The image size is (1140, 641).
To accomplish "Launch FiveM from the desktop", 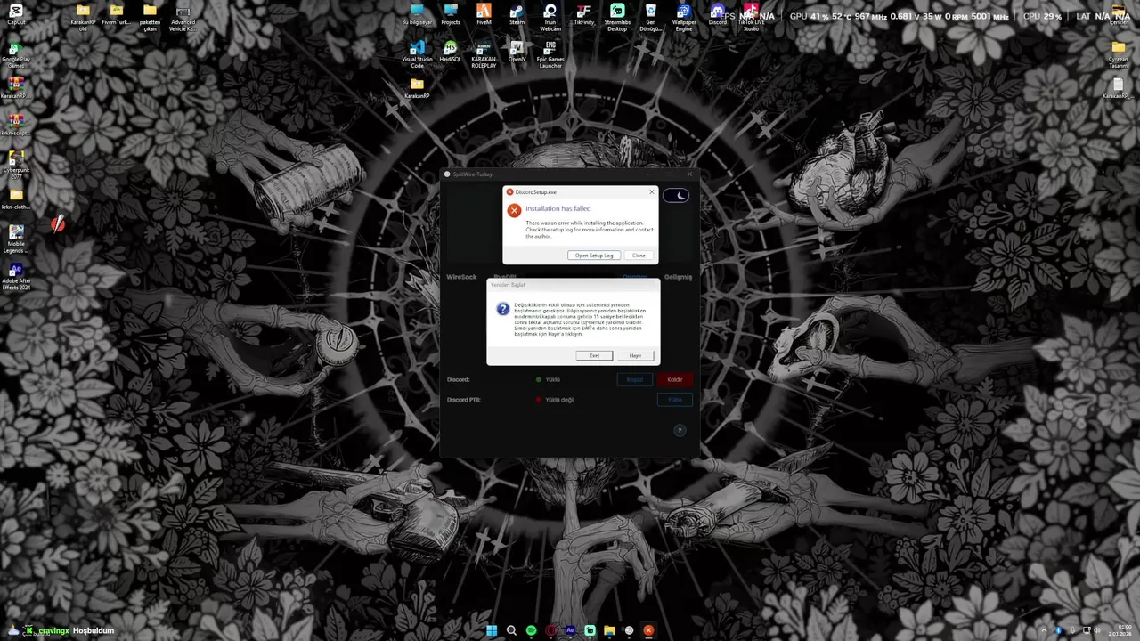I will pyautogui.click(x=484, y=15).
